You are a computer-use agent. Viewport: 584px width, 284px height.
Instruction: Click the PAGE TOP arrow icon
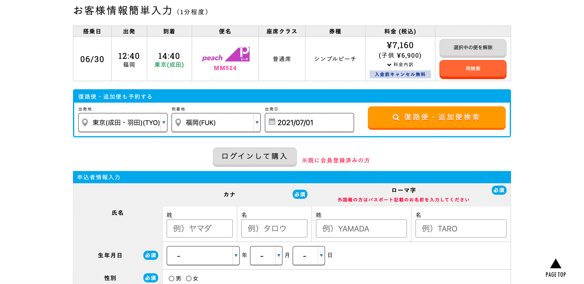point(555,264)
